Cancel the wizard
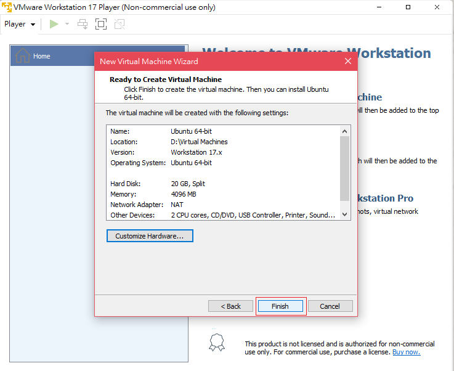This screenshot has height=371, width=454. [330, 306]
